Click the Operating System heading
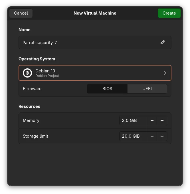Image resolution: width=190 pixels, height=194 pixels. [x=37, y=59]
